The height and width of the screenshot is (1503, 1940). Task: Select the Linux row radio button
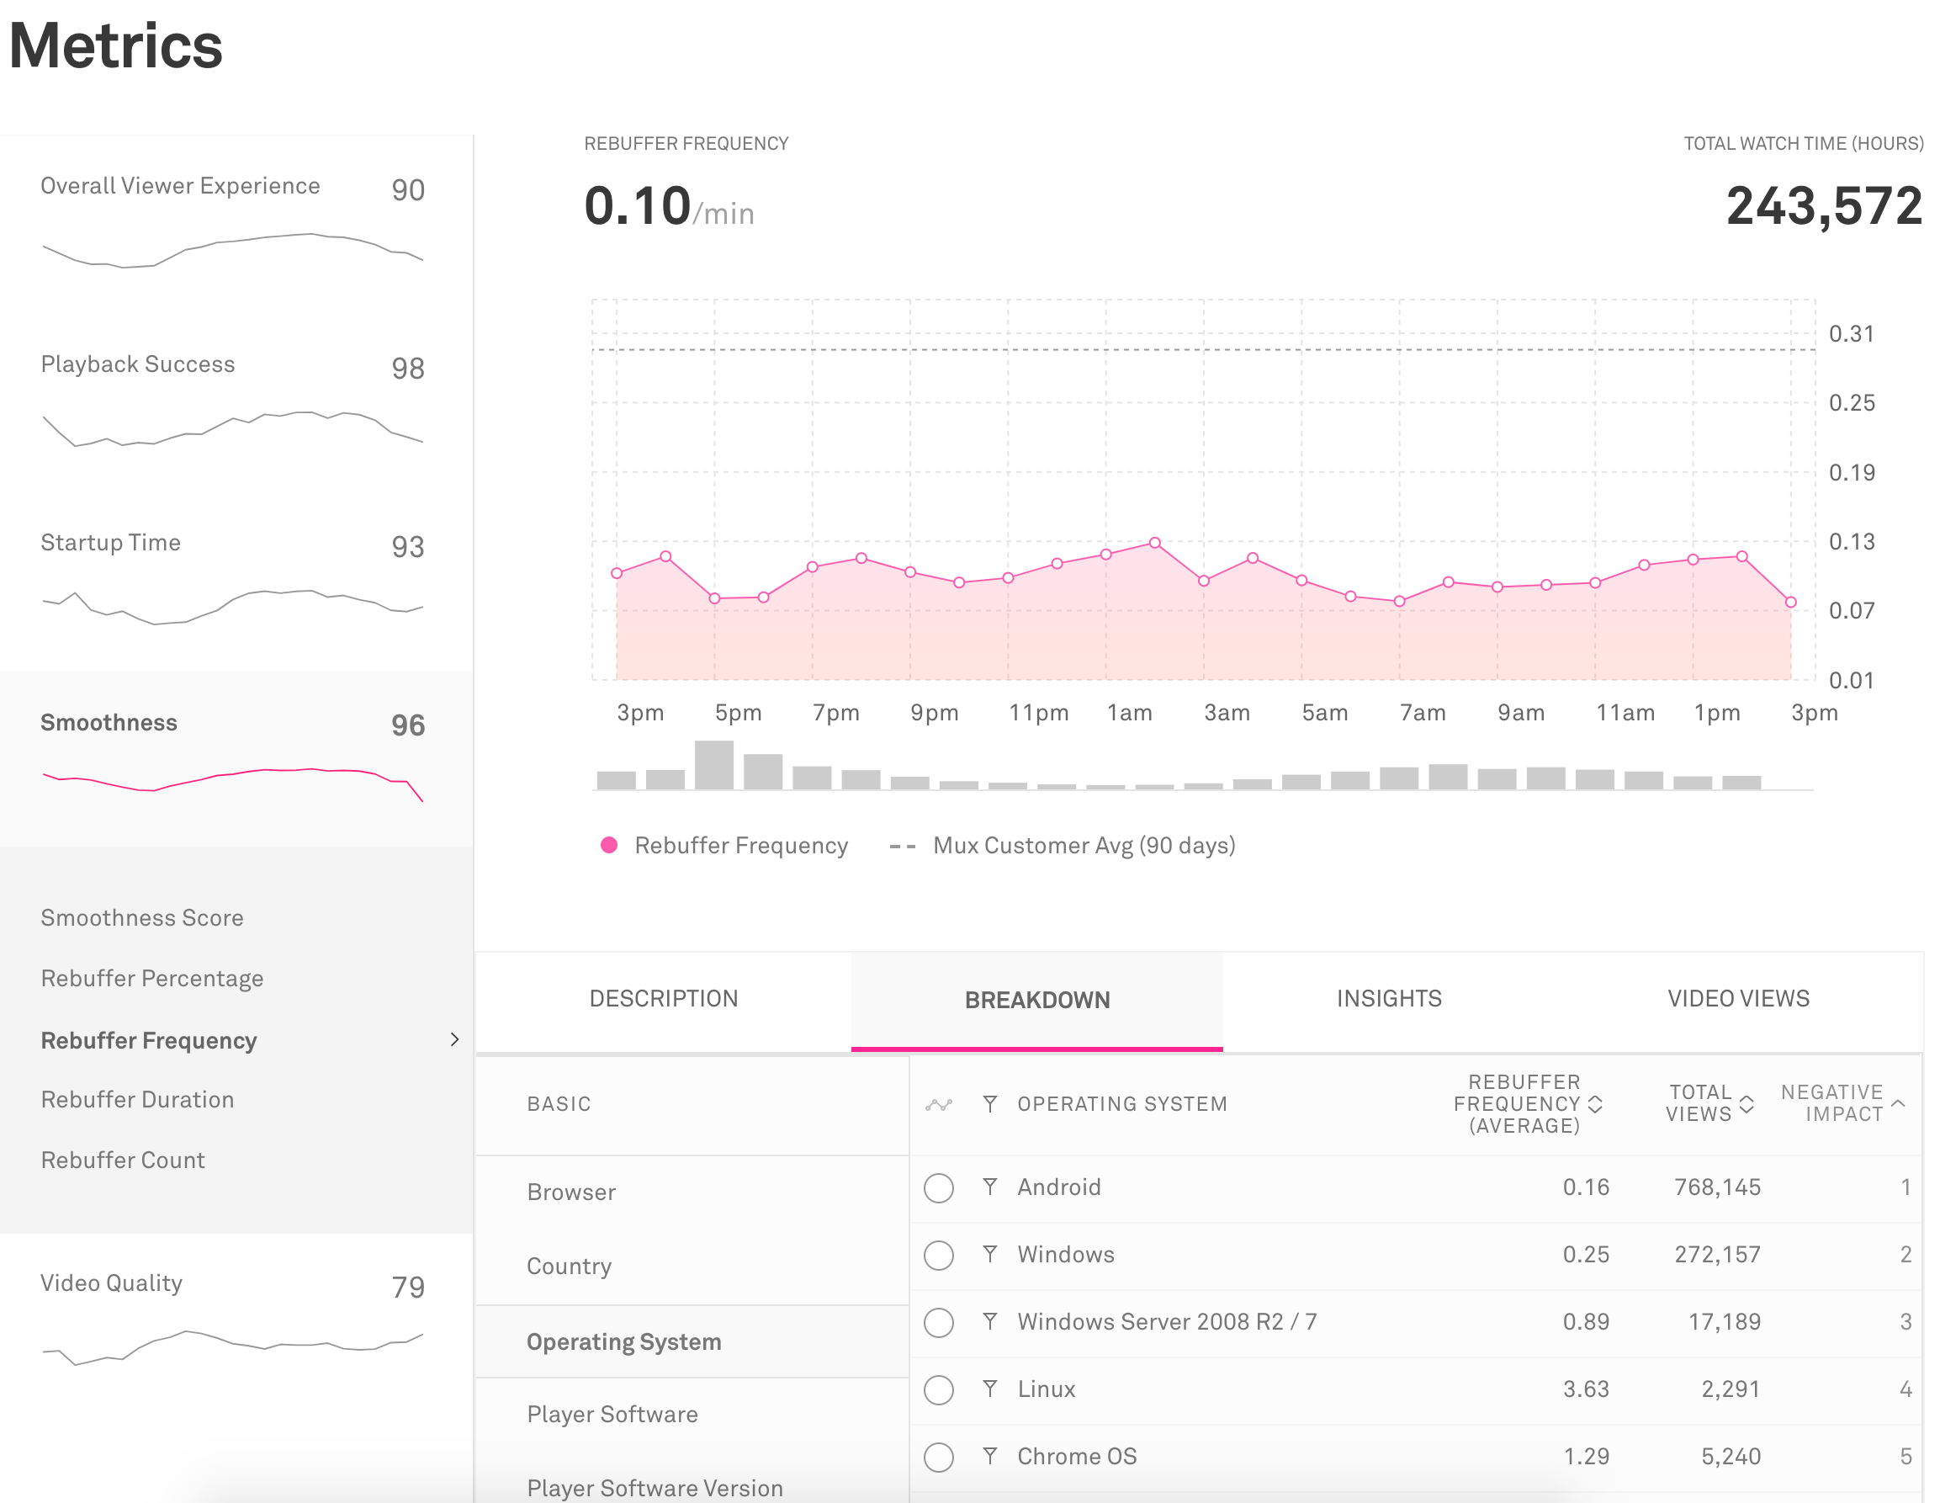(x=939, y=1389)
